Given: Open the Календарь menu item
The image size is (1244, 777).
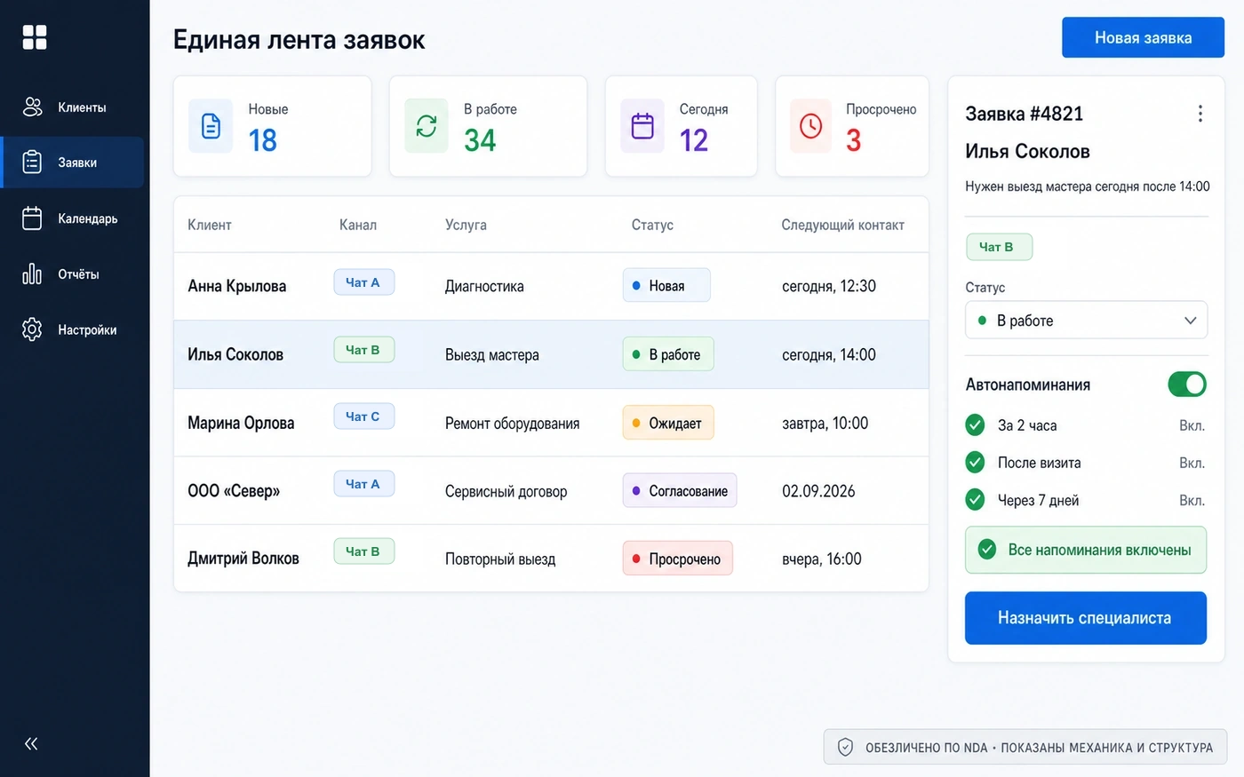Looking at the screenshot, I should [72, 218].
